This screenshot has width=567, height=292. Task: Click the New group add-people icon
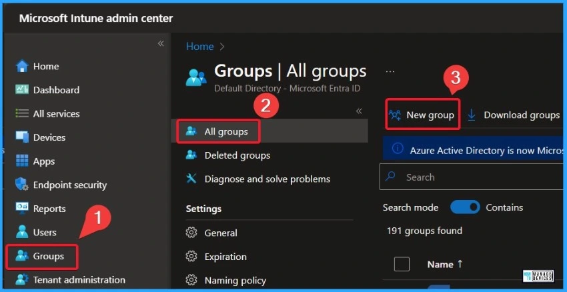coord(395,115)
